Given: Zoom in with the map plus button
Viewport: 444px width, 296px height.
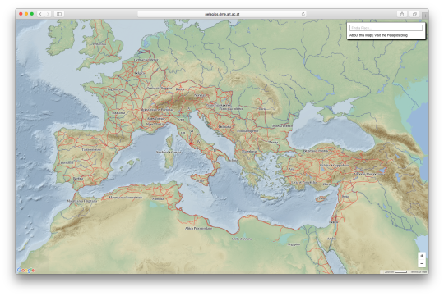Looking at the screenshot, I should pyautogui.click(x=422, y=256).
